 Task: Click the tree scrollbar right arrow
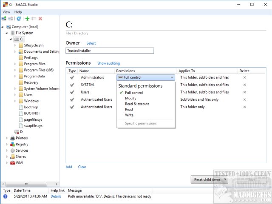pyautogui.click(x=57, y=184)
